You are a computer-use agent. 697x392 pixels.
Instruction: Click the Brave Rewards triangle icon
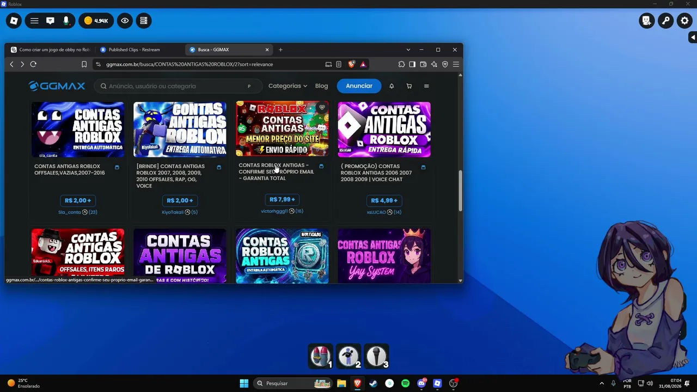pos(363,64)
